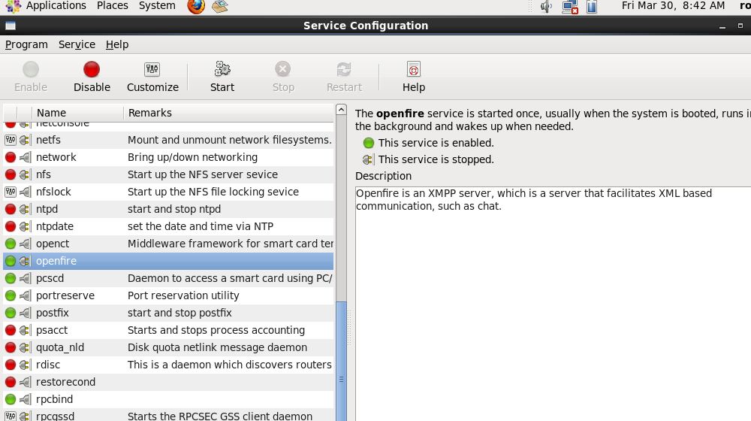Image resolution: width=751 pixels, height=421 pixels.
Task: Select the netfs service row
Action: [x=168, y=140]
